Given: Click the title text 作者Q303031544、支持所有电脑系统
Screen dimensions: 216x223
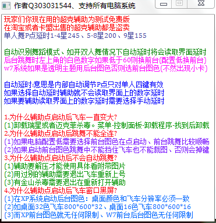Looking at the screenshot, I should [x=75, y=6].
